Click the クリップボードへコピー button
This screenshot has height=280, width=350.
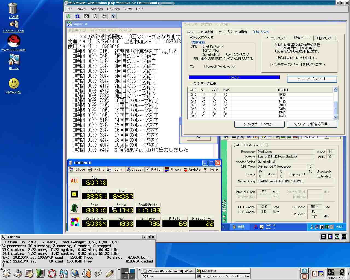(x=259, y=124)
